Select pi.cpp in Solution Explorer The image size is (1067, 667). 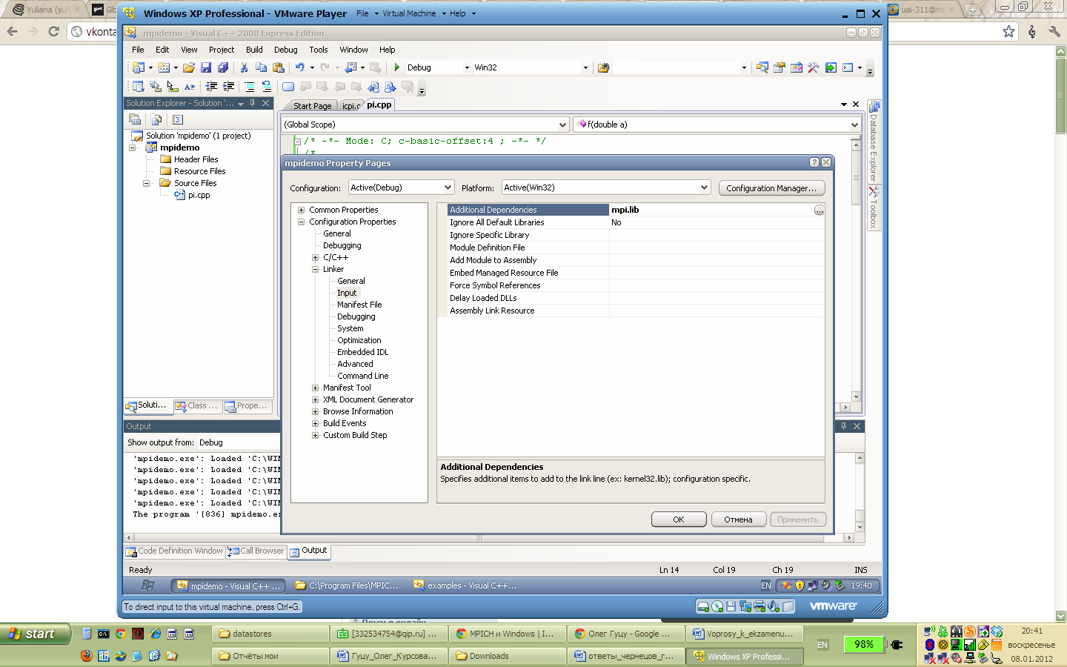click(x=199, y=195)
